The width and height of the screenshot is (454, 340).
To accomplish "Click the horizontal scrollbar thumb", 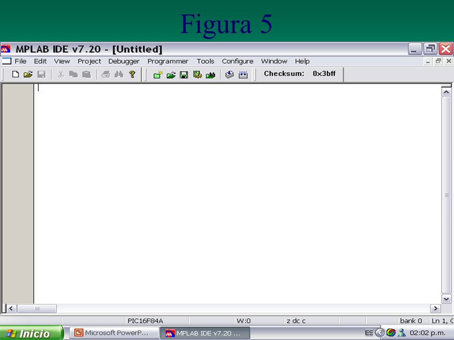I will 37,308.
